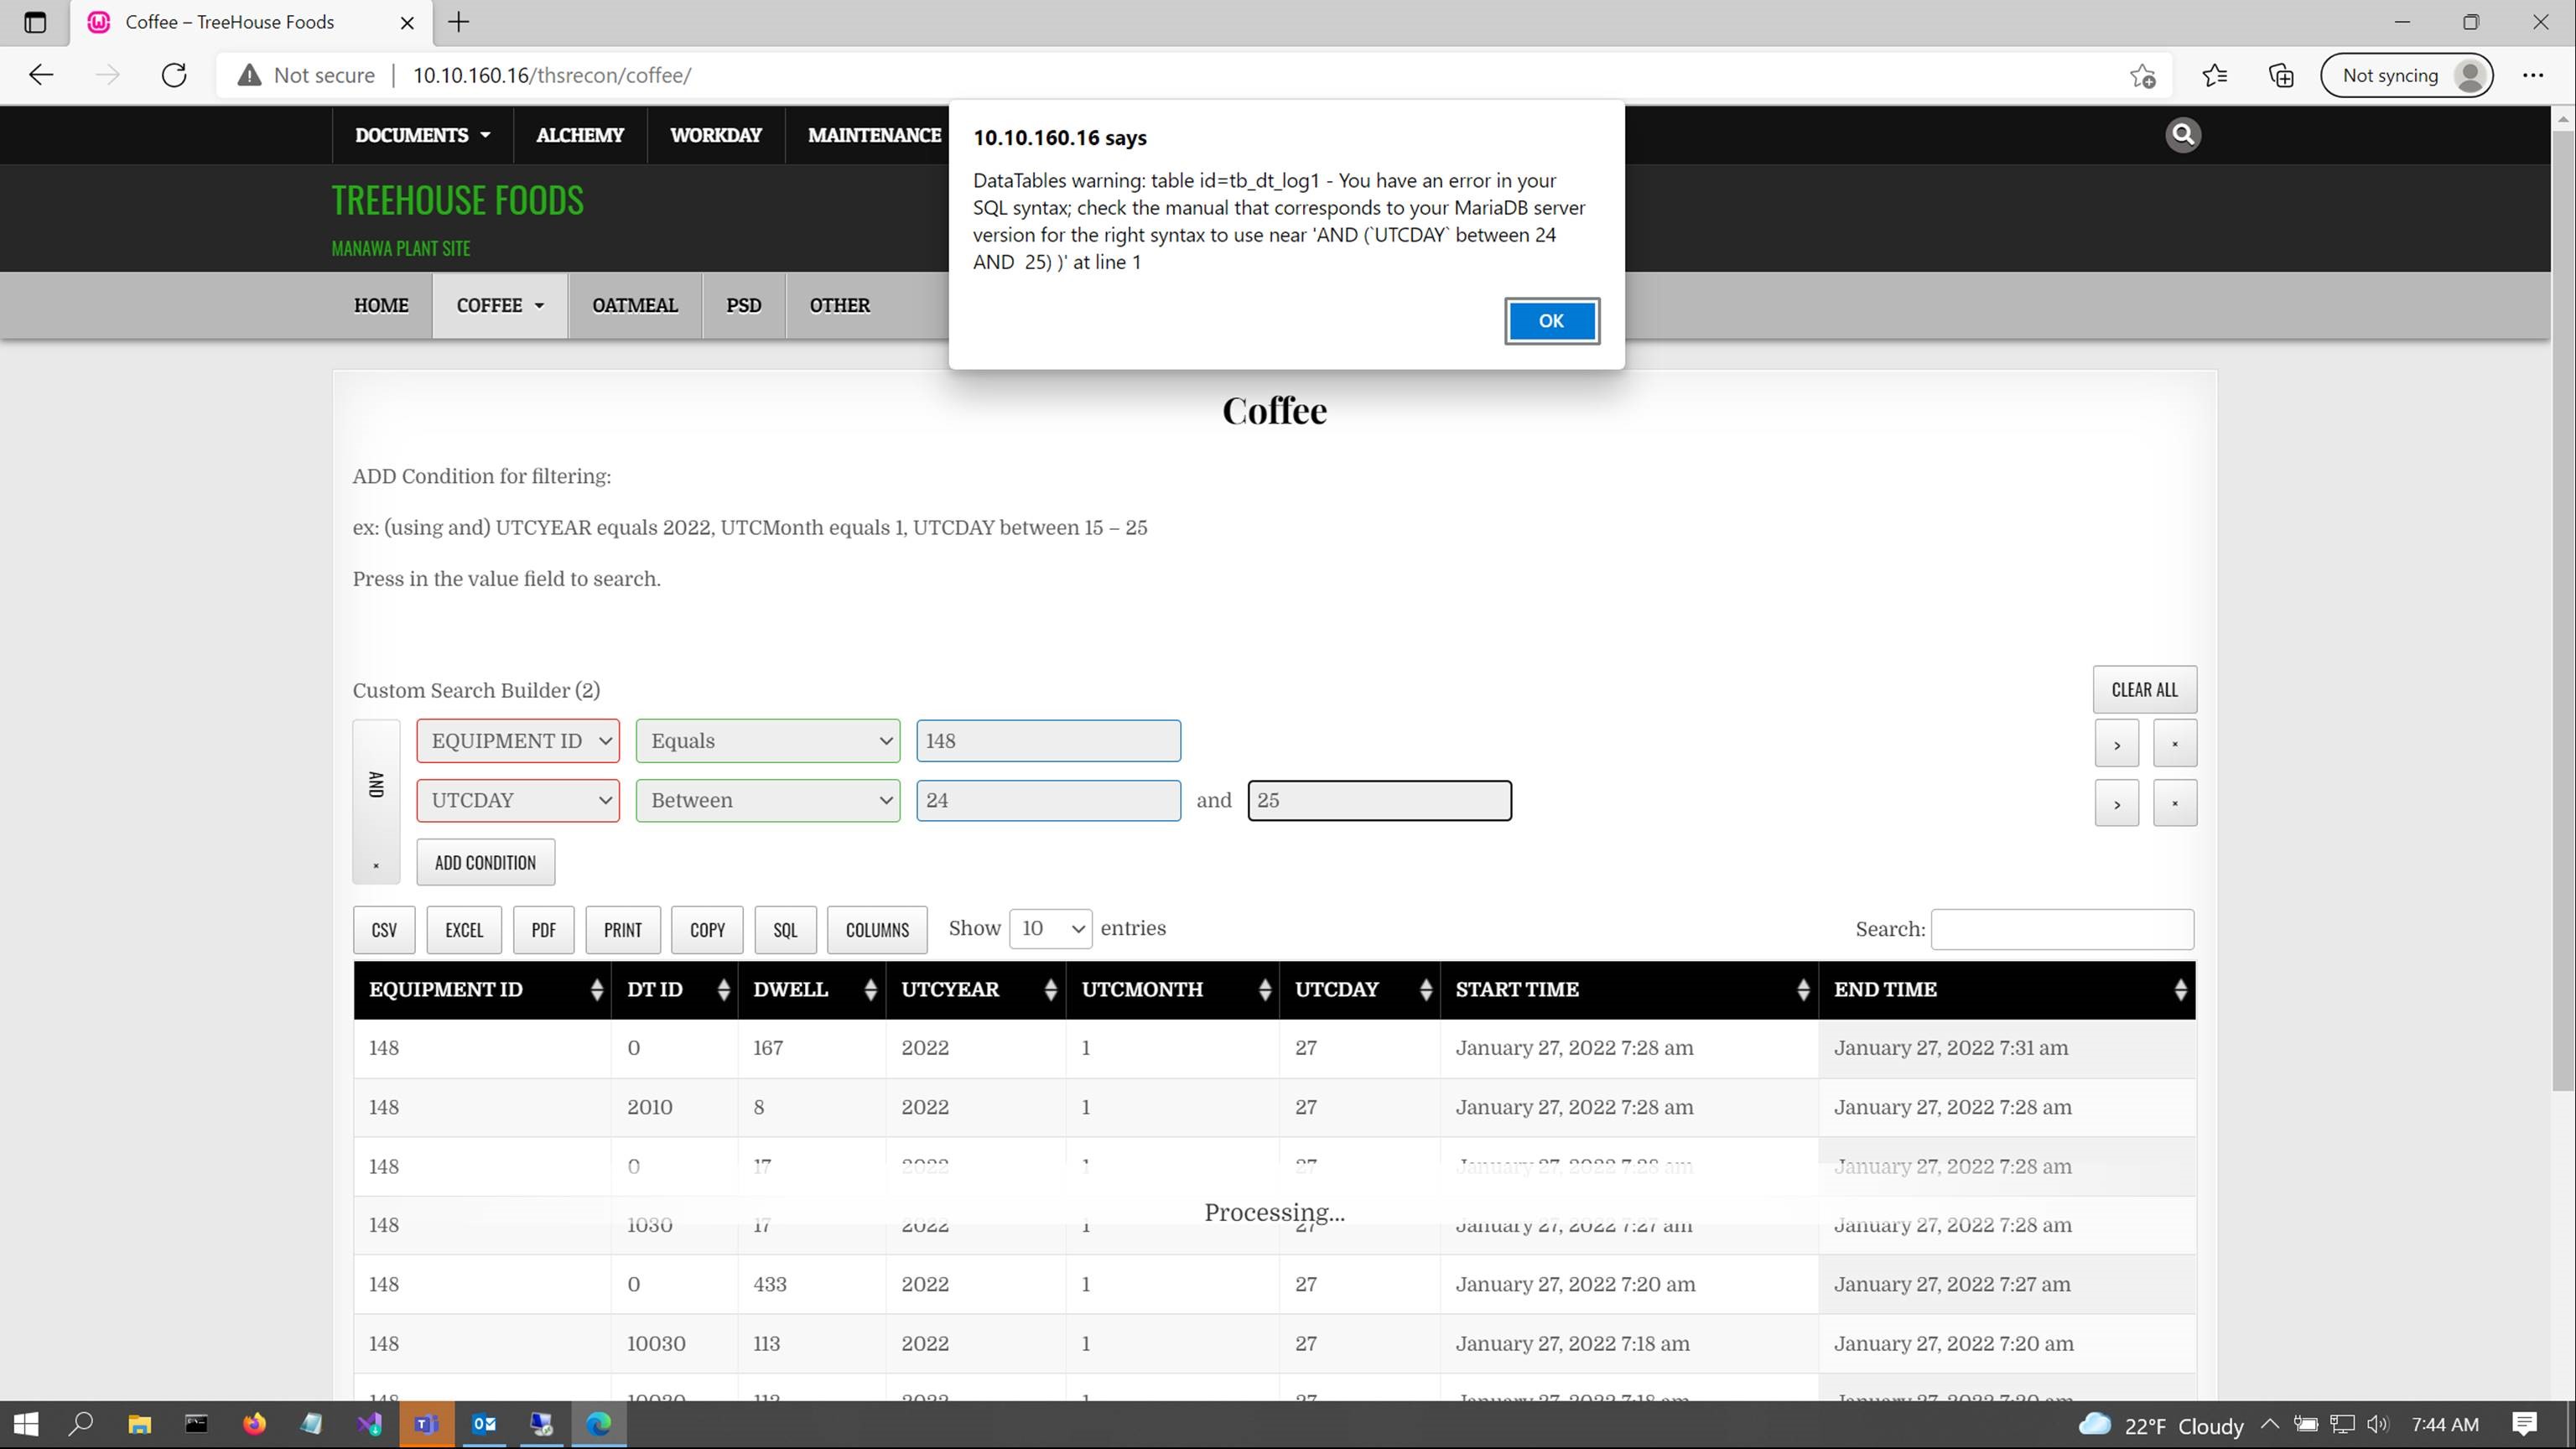Open Firefox from the taskbar
This screenshot has height=1449, width=2576.
254,1424
